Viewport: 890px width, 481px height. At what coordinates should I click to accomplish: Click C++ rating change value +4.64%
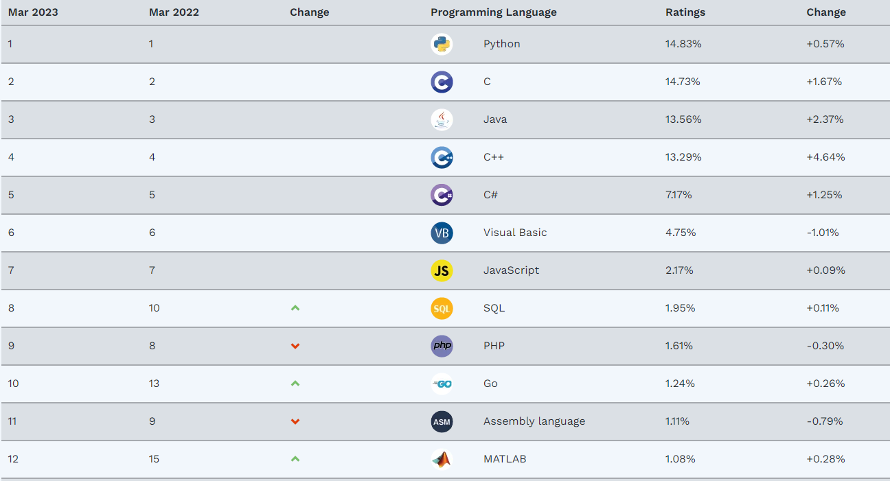[825, 157]
